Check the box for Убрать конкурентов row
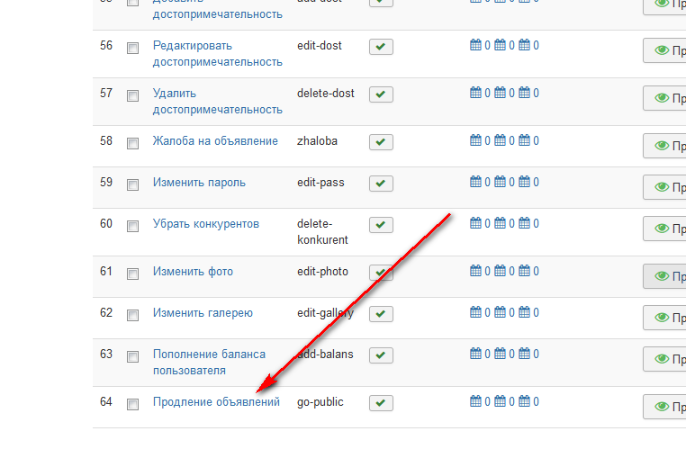The height and width of the screenshot is (467, 686). (x=132, y=226)
